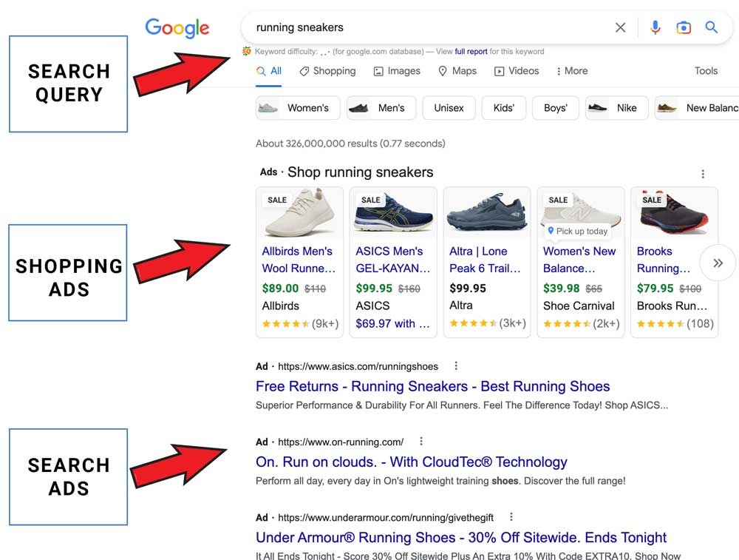Screen dimensions: 739x560
Task: Open the ASICS ad three-dot menu
Action: click(455, 365)
